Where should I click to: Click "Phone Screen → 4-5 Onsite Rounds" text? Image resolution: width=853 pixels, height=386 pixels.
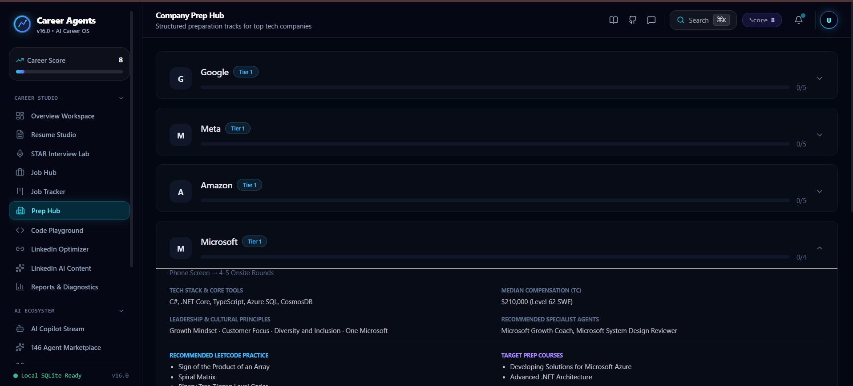click(222, 273)
